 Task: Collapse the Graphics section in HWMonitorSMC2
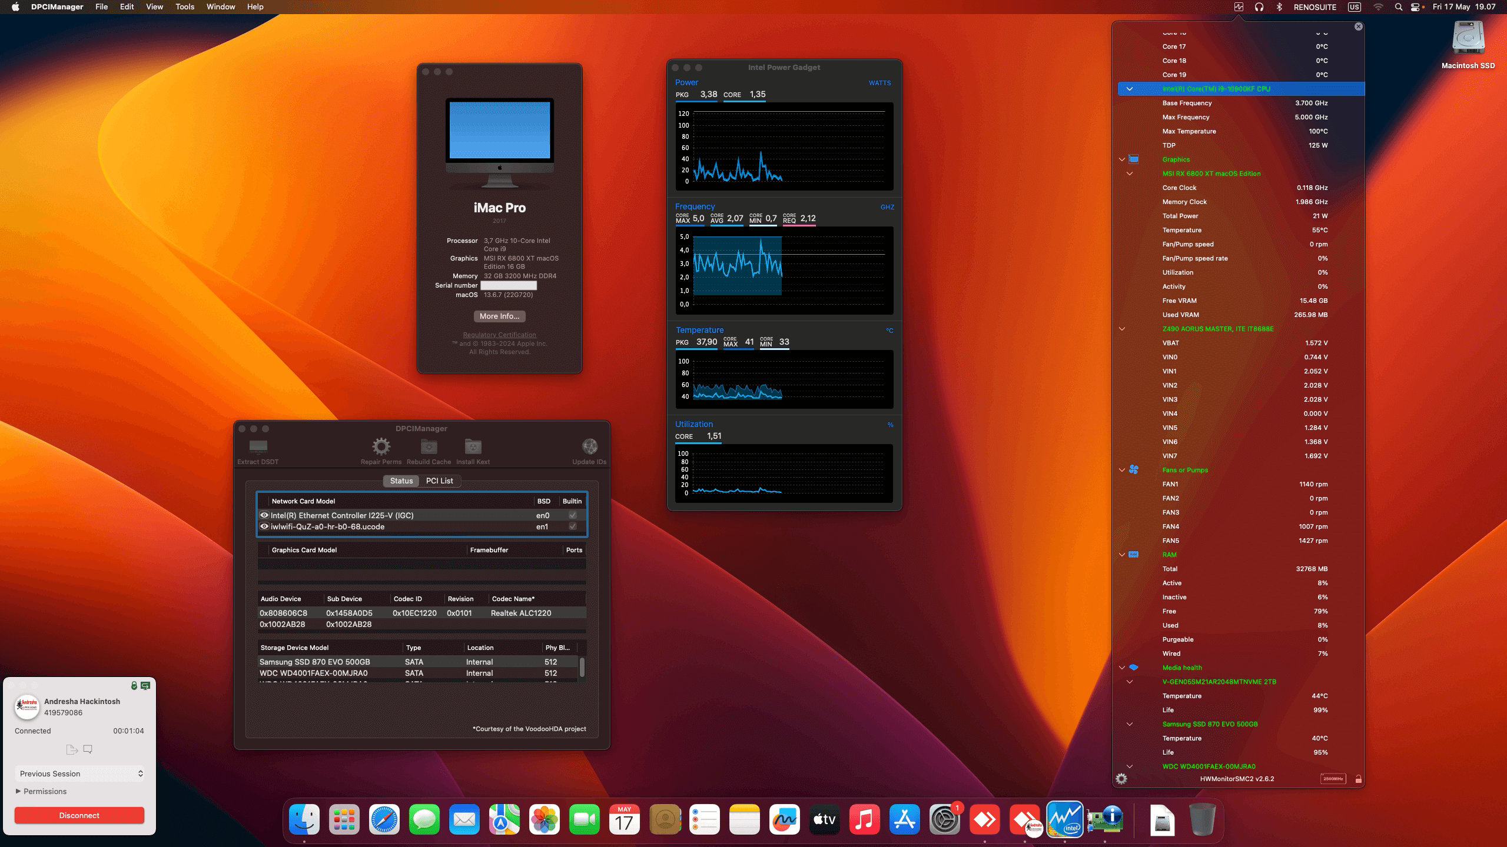coord(1121,159)
